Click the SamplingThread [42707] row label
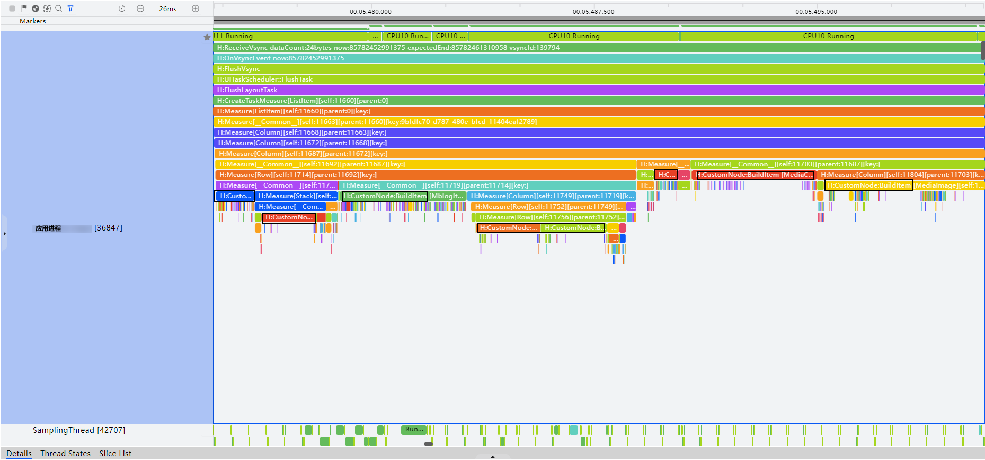This screenshot has height=460, width=985. pyautogui.click(x=79, y=430)
